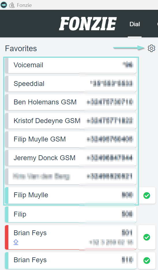The image size is (158, 270).
Task: Select Filip Muylle extension entry
Action: pos(71,196)
